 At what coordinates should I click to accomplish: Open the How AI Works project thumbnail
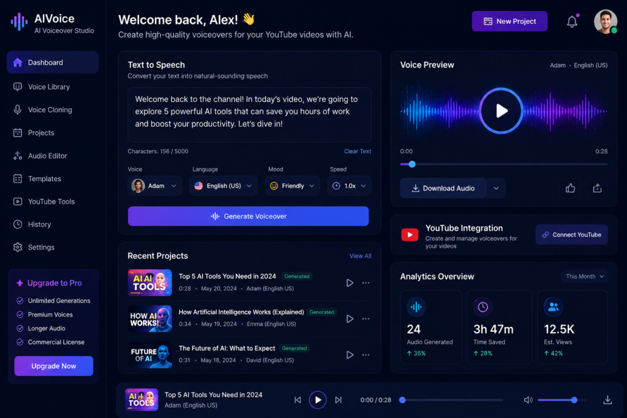(x=149, y=319)
